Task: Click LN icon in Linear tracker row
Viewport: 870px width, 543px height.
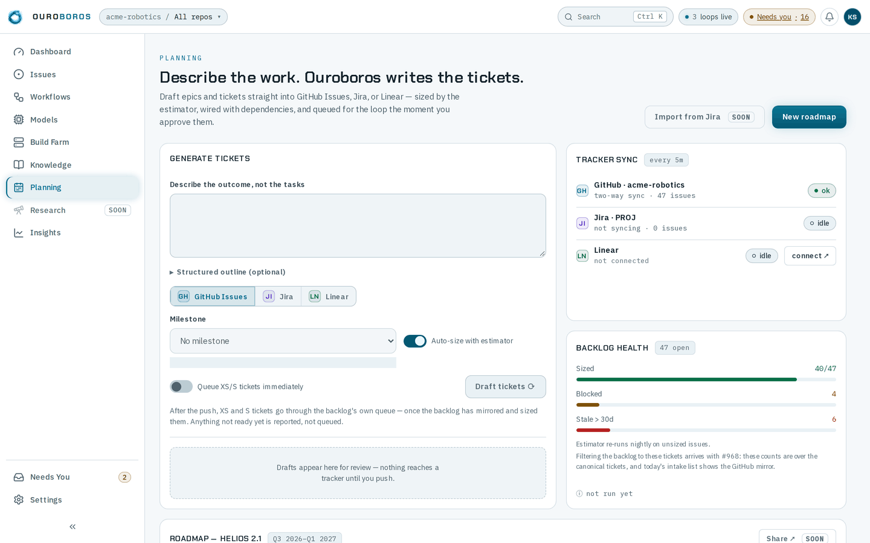Action: click(582, 256)
